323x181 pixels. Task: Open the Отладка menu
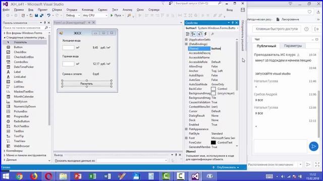[72, 10]
